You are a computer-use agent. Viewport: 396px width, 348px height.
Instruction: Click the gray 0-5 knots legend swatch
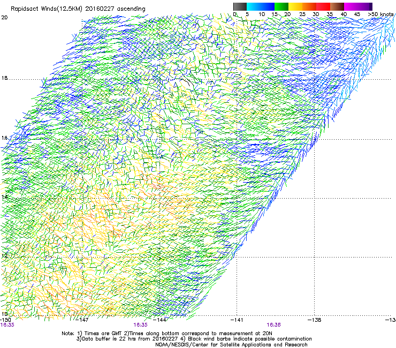(240, 6)
